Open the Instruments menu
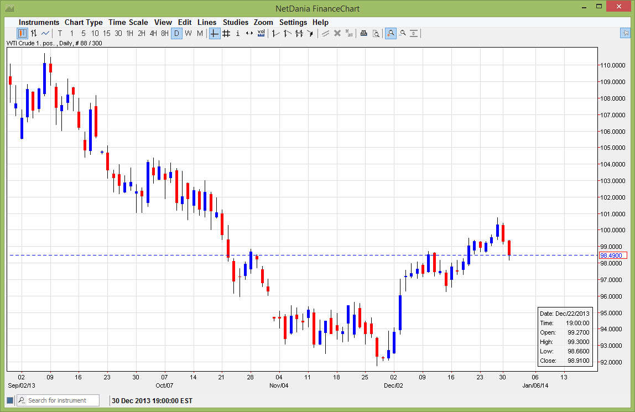The height and width of the screenshot is (412, 635). 39,22
